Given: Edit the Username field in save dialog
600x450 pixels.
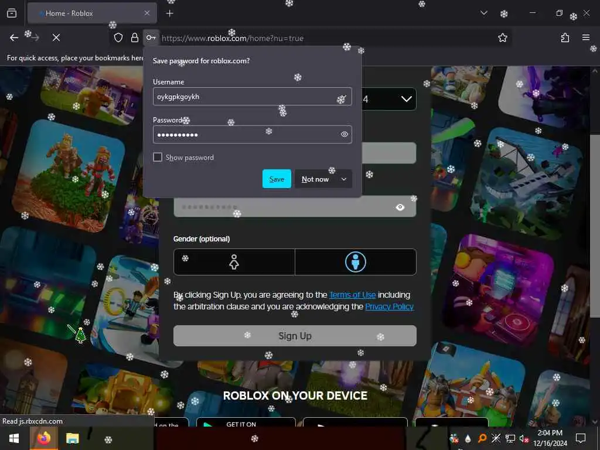Looking at the screenshot, I should [x=252, y=97].
